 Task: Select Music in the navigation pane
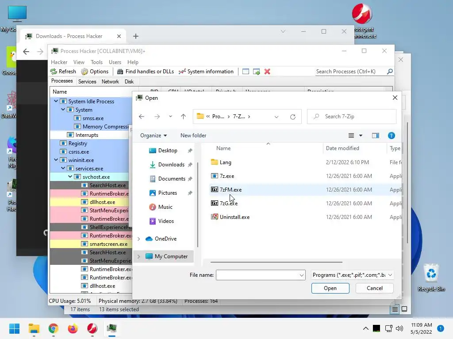tap(165, 207)
